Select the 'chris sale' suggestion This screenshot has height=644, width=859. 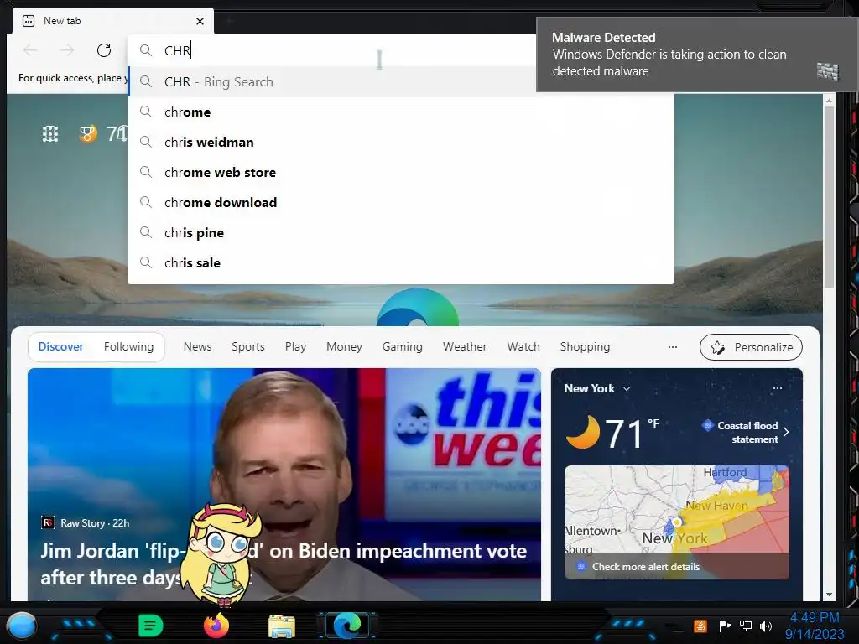[x=400, y=262]
